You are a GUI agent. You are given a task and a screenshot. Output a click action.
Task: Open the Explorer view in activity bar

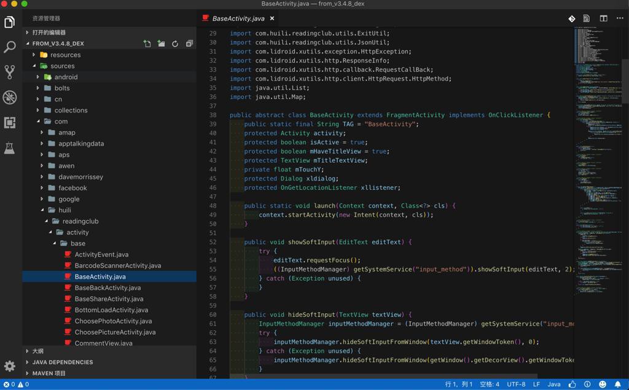click(x=10, y=22)
